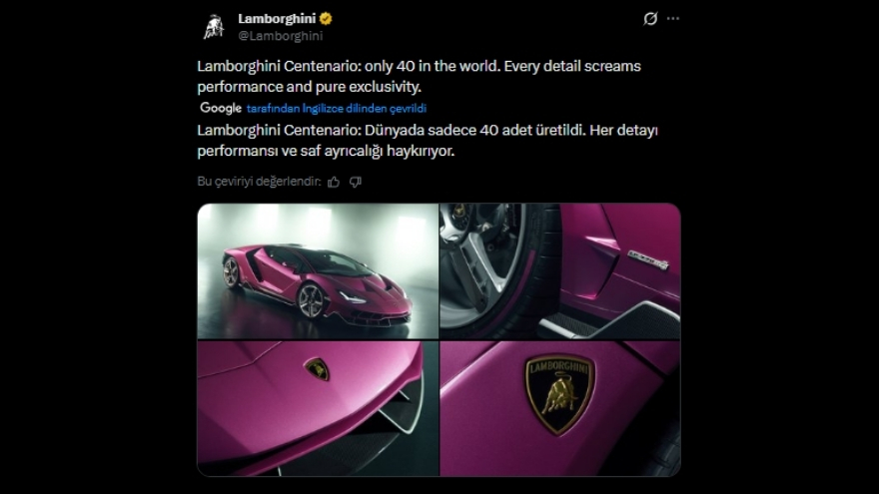Screen dimensions: 879x494
Task: Click the Google logo by the translation
Action: [221, 108]
